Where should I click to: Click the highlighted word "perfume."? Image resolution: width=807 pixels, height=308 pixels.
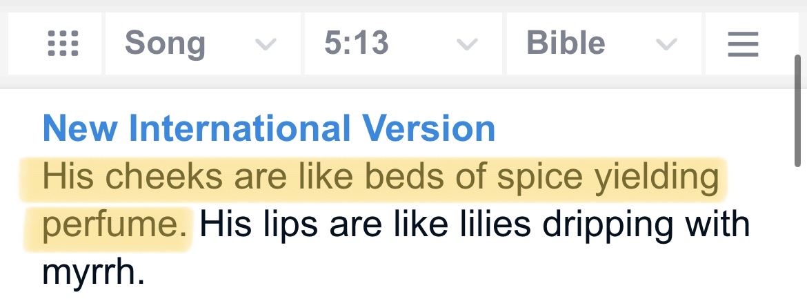tap(115, 225)
